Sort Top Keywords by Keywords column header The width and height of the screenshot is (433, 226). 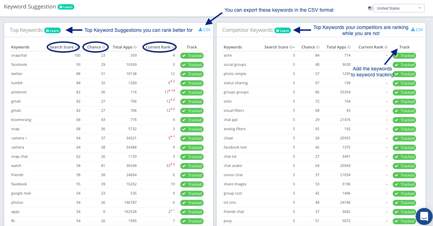point(20,47)
